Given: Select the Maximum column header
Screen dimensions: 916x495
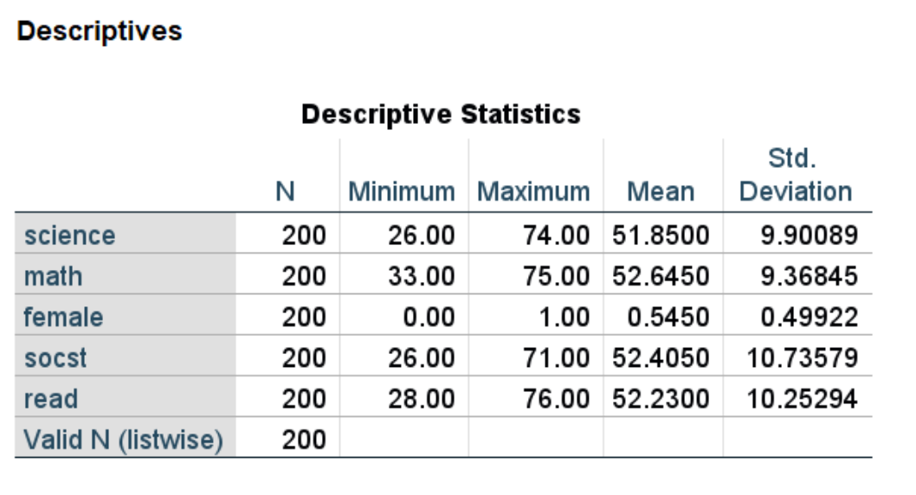Looking at the screenshot, I should pyautogui.click(x=533, y=191).
